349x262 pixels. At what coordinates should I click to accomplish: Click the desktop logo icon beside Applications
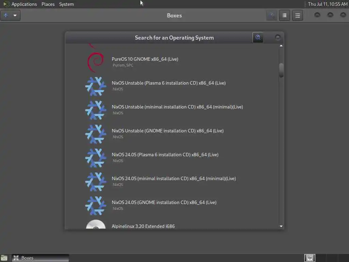point(6,4)
